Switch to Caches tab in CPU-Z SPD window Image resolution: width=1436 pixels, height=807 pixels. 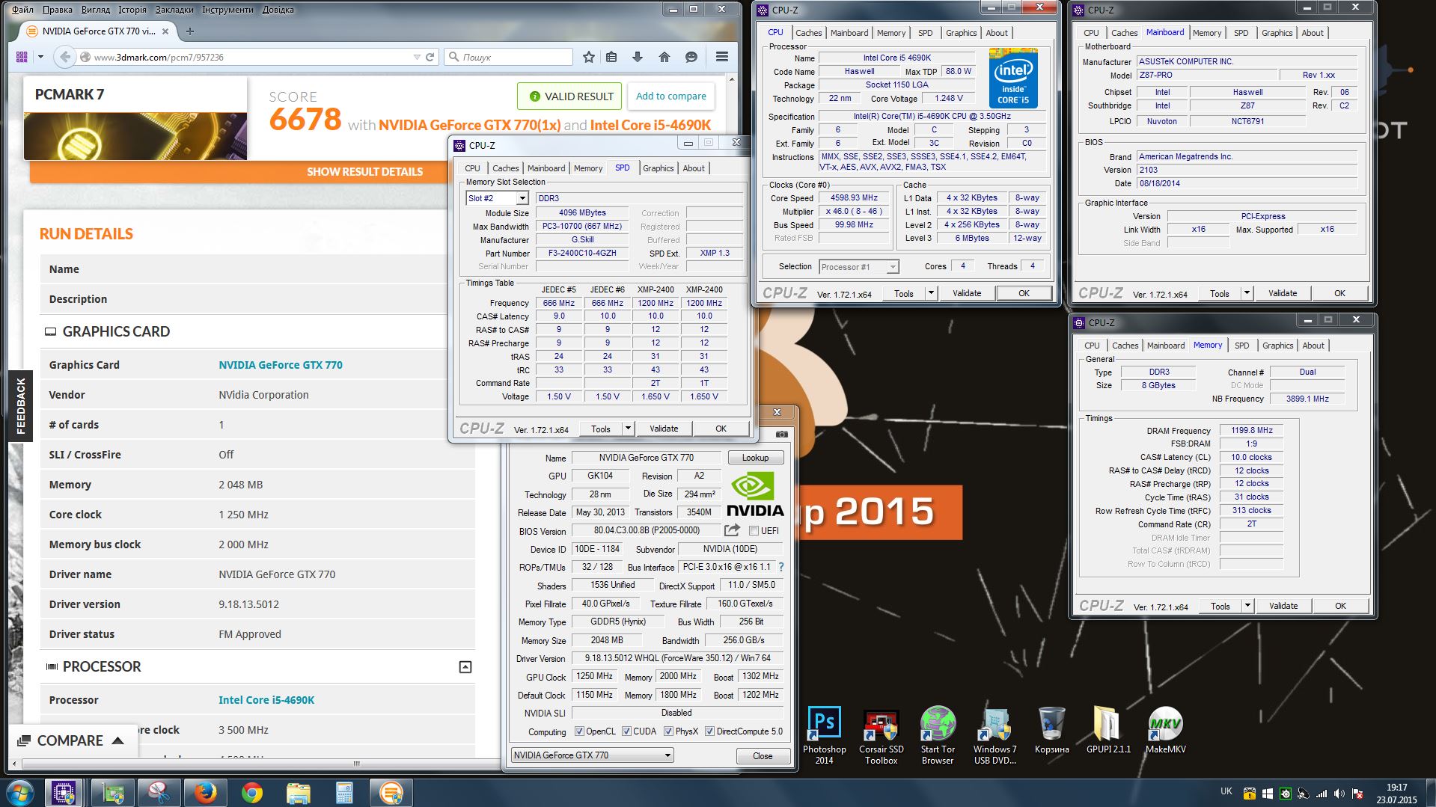pos(505,168)
